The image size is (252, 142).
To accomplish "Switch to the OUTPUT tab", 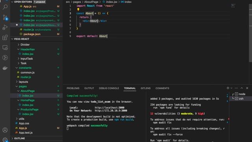I will (x=89, y=88).
